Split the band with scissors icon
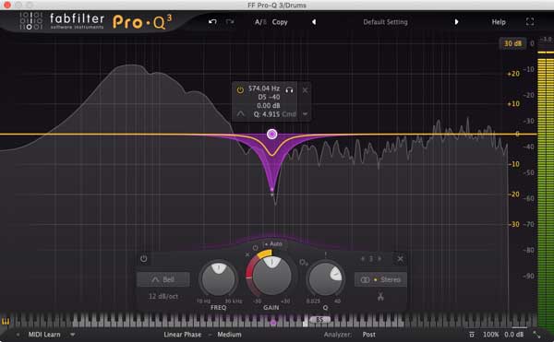 pyautogui.click(x=380, y=296)
